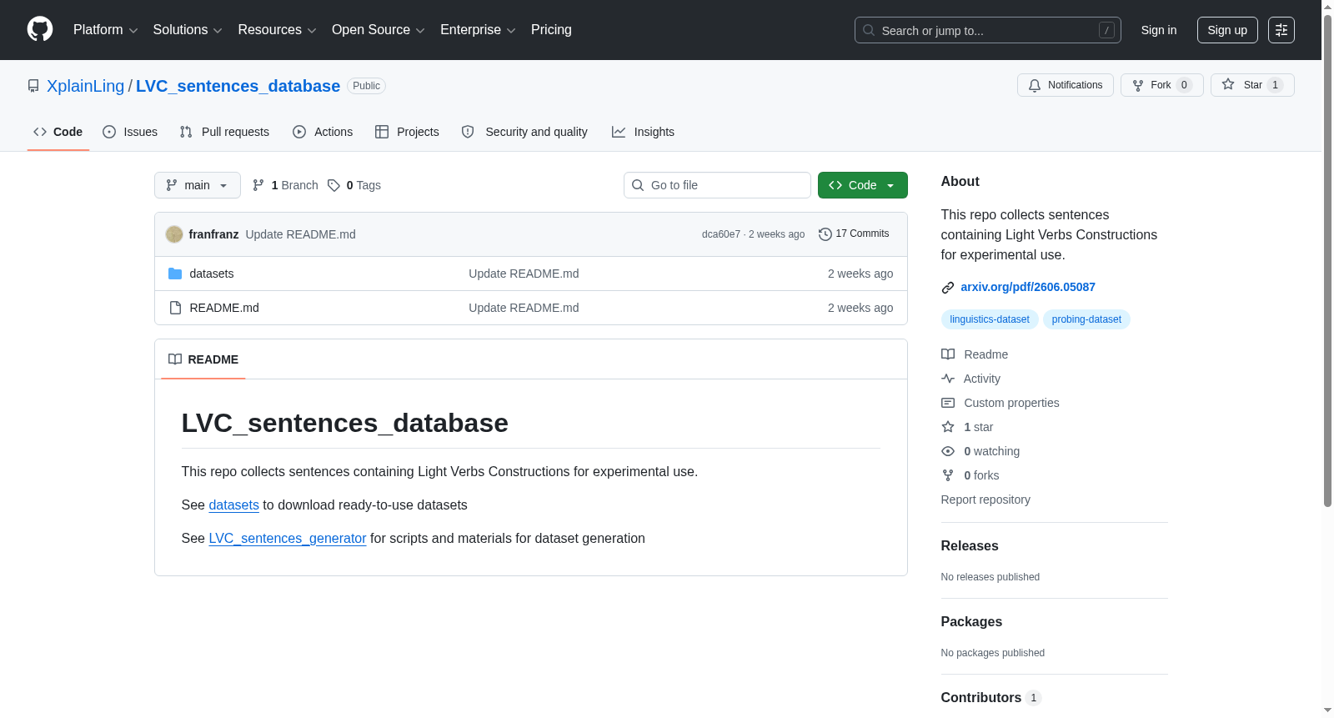Open the Contributors section heading
This screenshot has height=718, width=1334.
click(x=990, y=697)
